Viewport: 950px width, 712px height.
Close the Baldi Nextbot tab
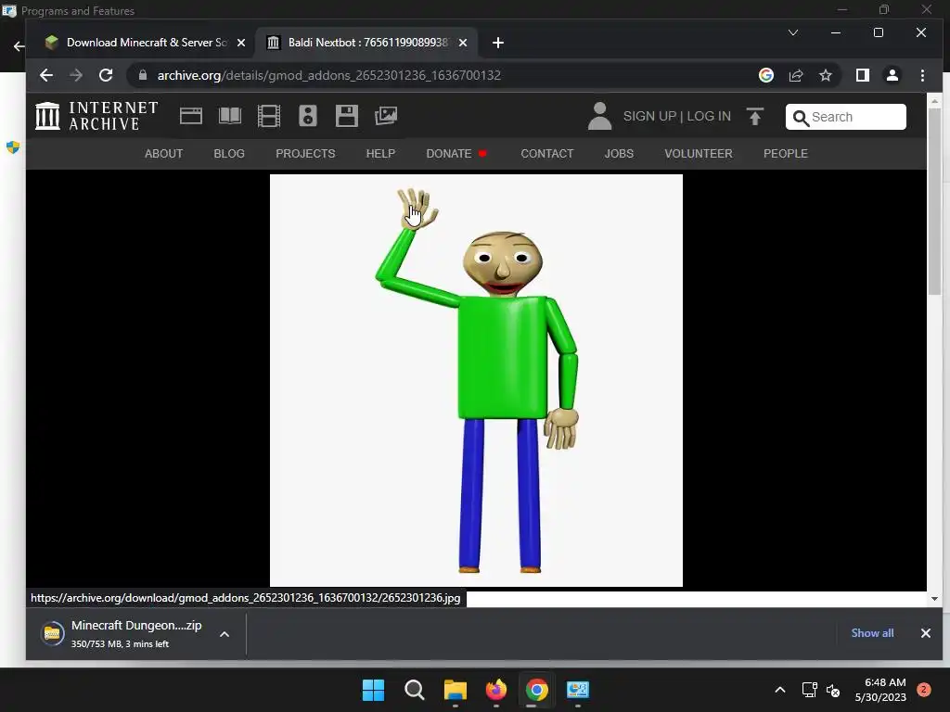tap(463, 43)
